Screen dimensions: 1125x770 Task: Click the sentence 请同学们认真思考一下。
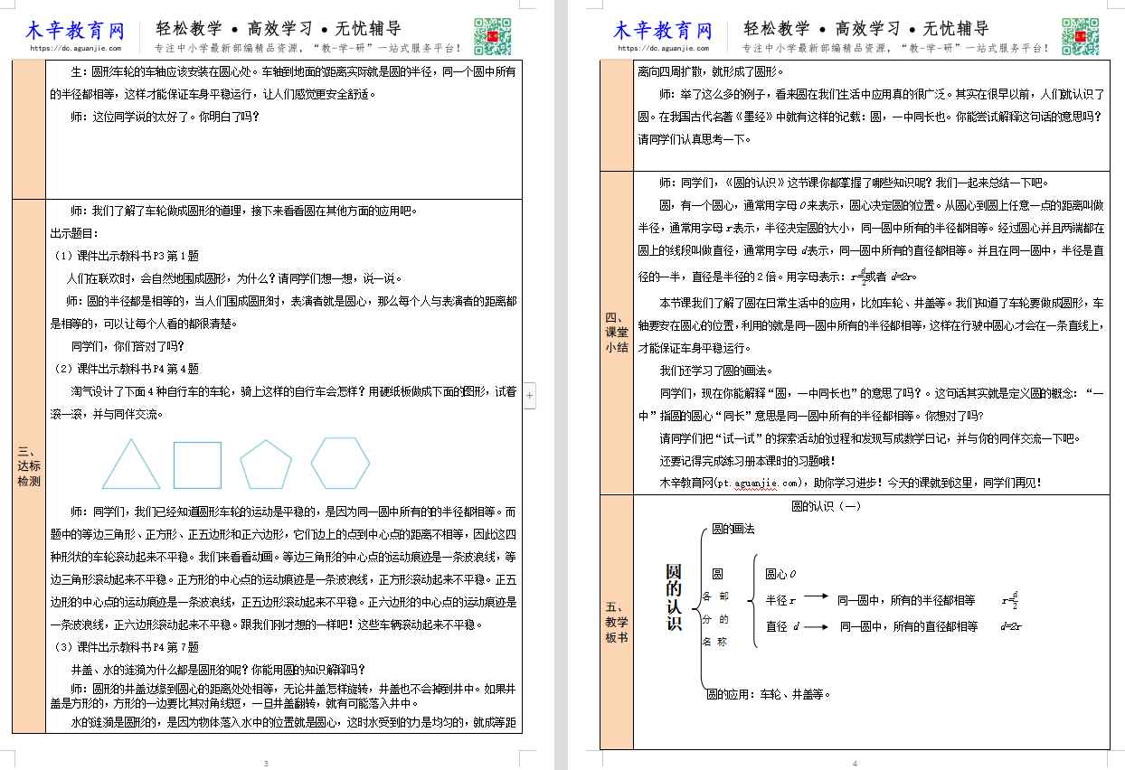[x=695, y=139]
